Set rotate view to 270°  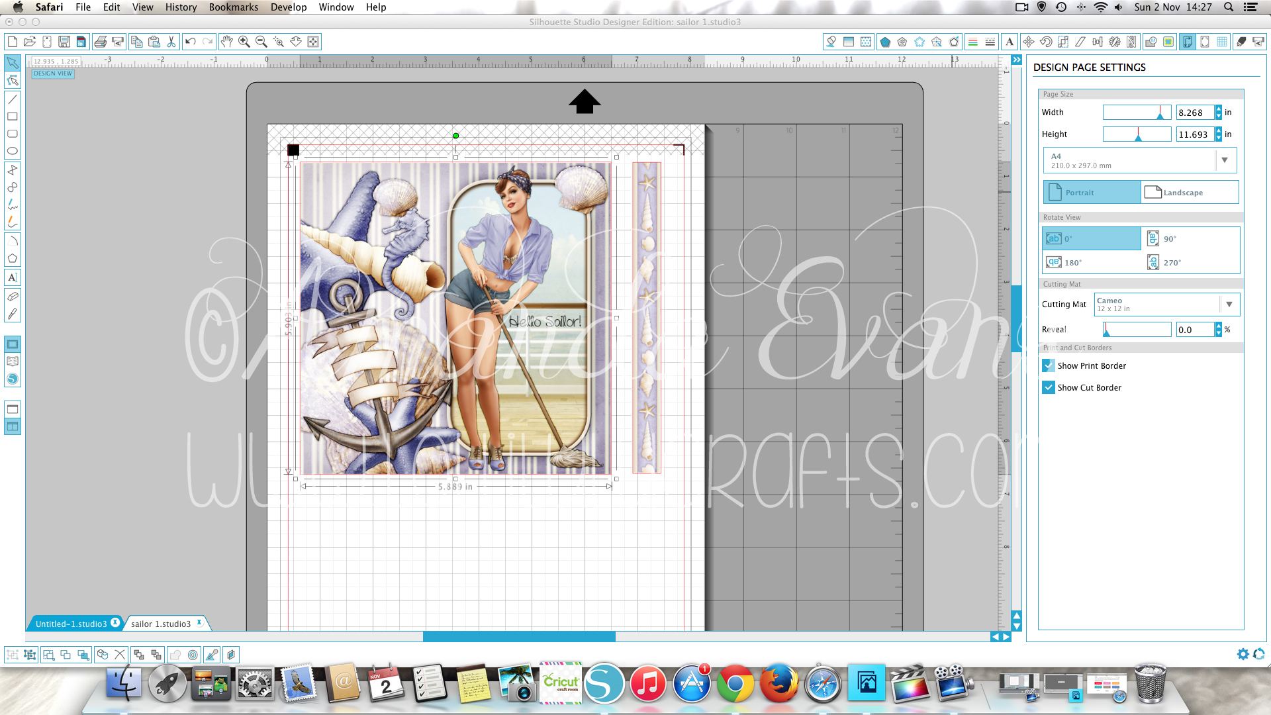(1190, 263)
